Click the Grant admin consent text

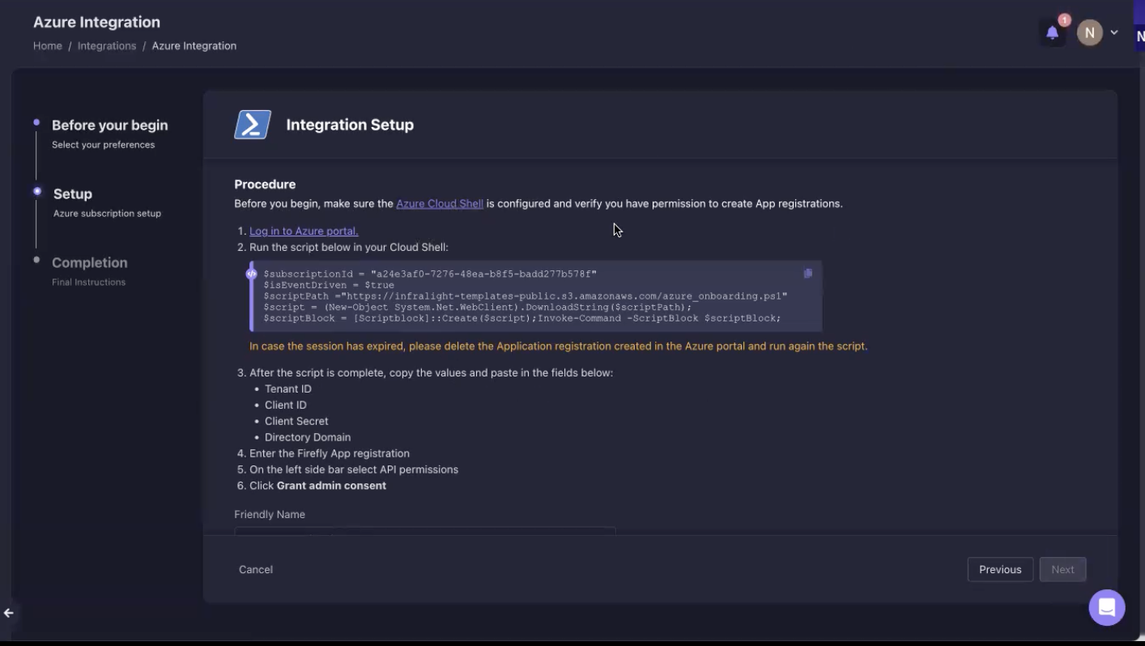click(331, 487)
